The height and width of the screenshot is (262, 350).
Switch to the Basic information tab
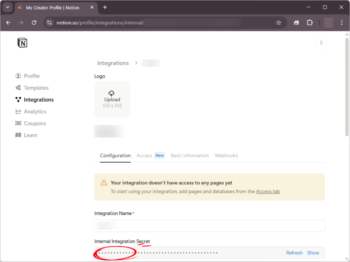pos(190,156)
